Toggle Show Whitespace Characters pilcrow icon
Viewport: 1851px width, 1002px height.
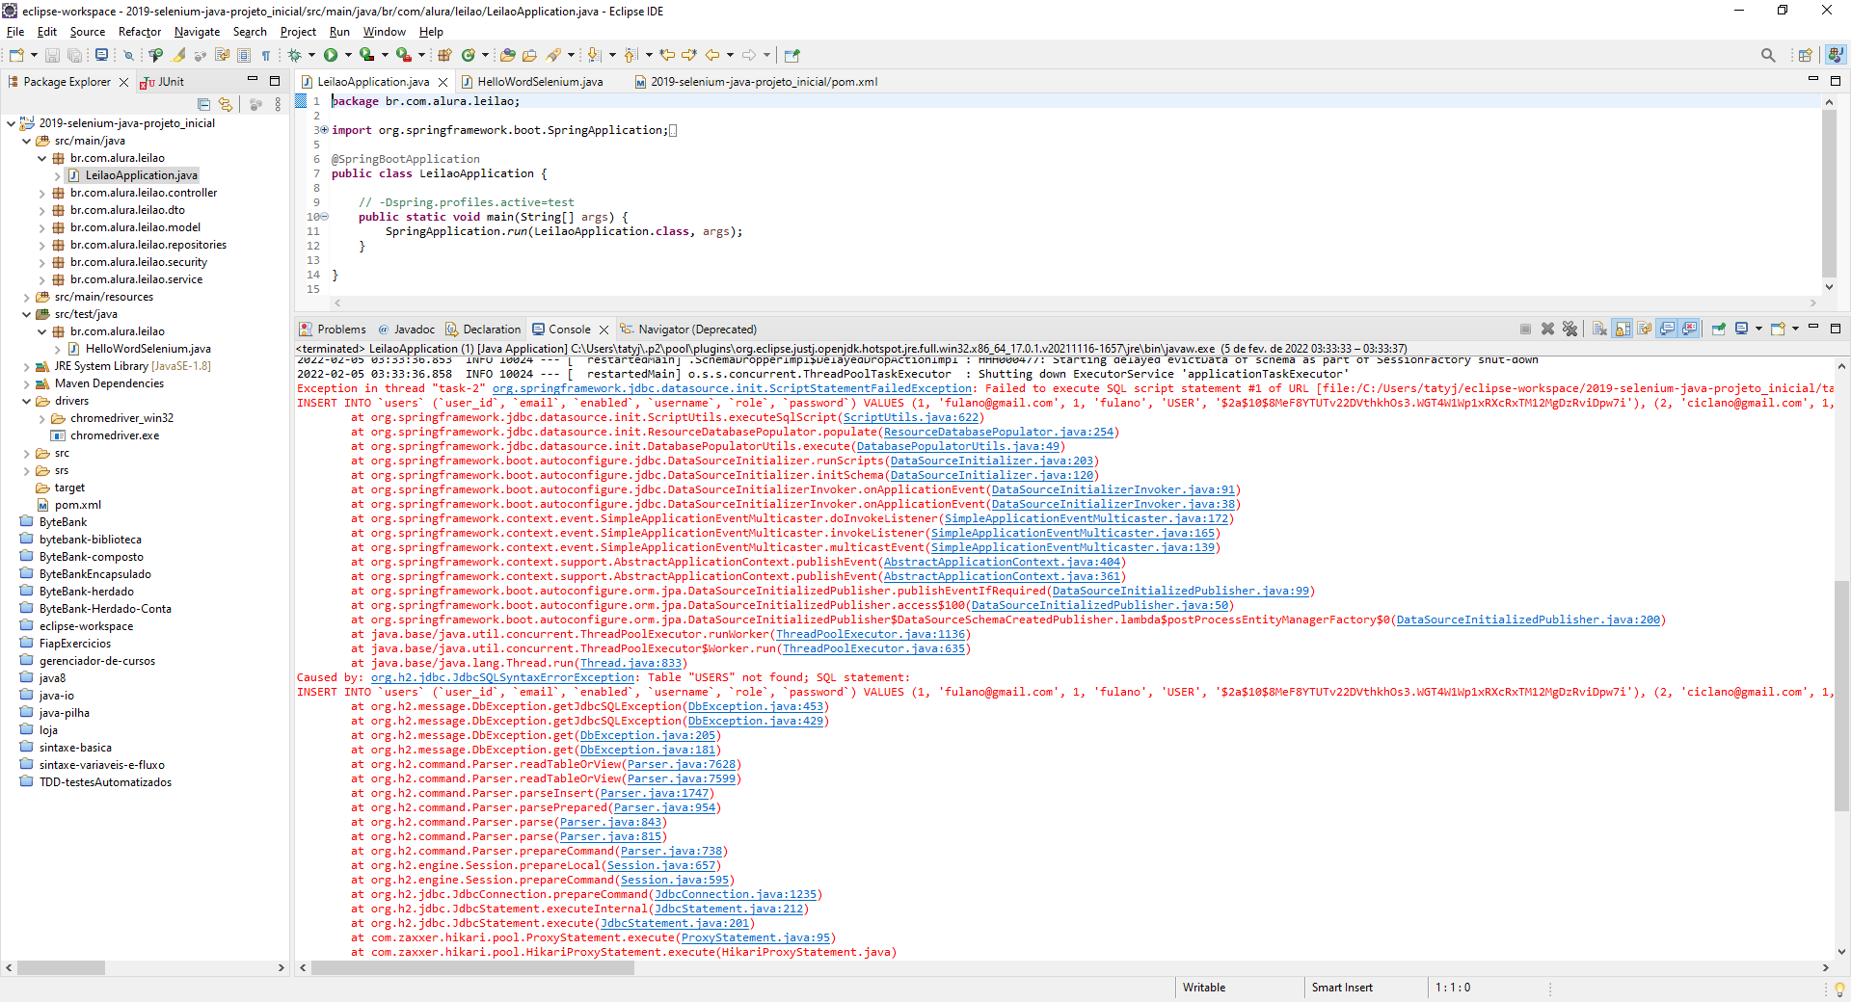[266, 55]
